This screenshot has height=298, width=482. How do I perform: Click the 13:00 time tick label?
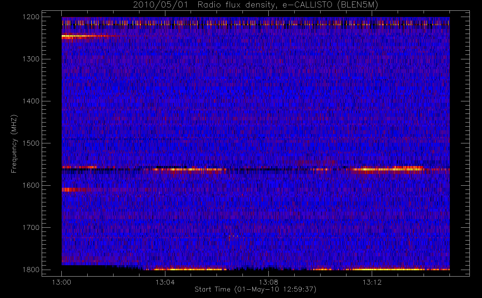(62, 282)
